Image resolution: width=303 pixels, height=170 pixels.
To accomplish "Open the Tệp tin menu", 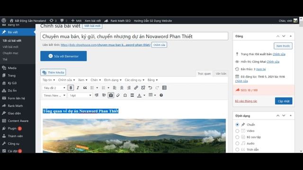I will click(49, 80).
